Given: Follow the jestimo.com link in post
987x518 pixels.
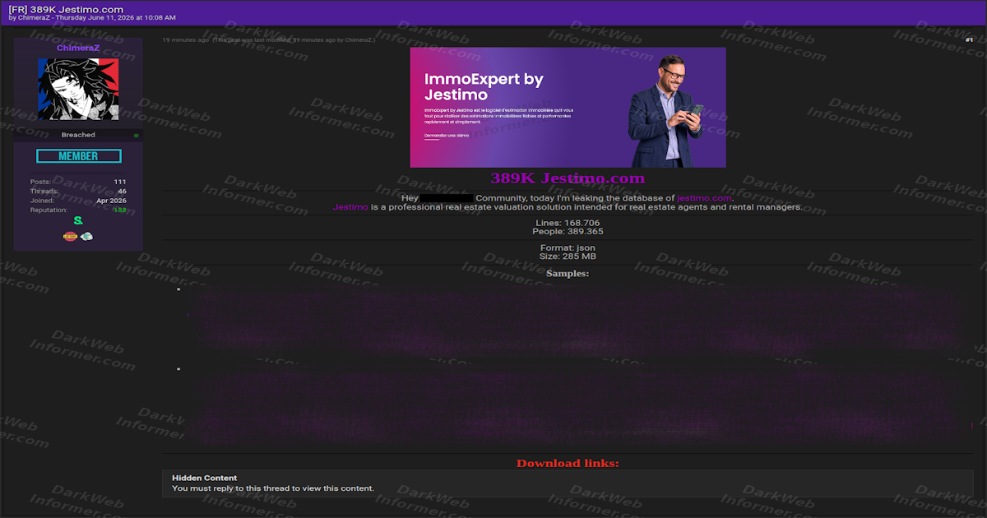Looking at the screenshot, I should [704, 198].
